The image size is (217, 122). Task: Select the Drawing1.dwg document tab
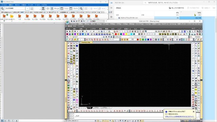click(86, 42)
